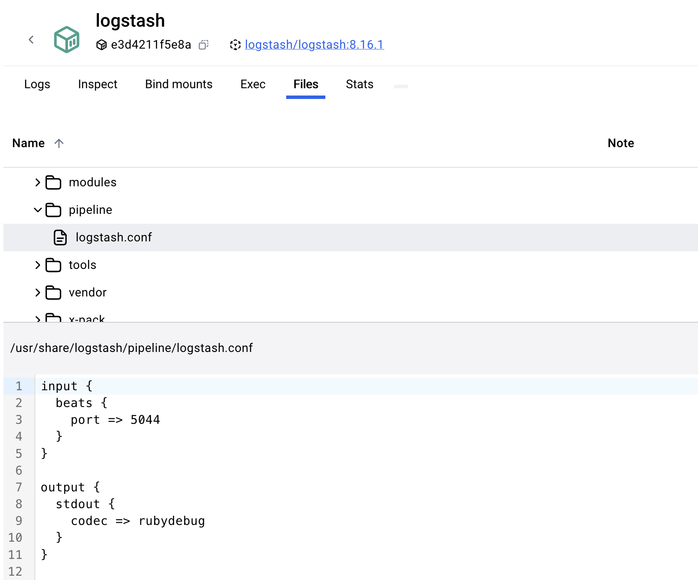Screen dimensions: 698x580
Task: Sort files by the Name column header
Action: coord(28,143)
